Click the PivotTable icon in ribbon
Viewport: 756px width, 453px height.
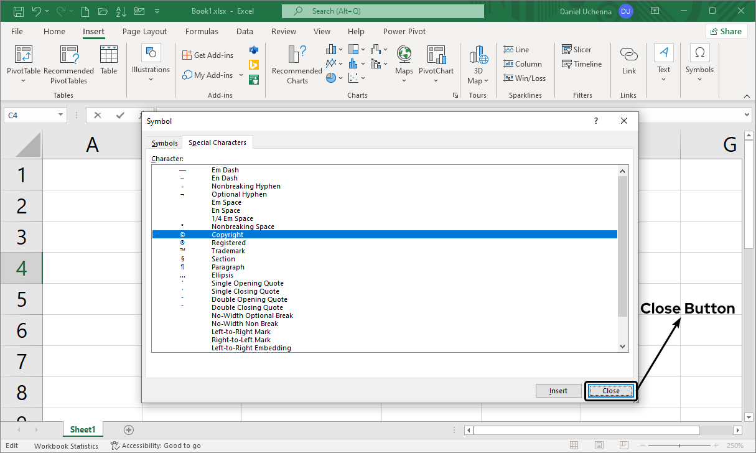(24, 55)
